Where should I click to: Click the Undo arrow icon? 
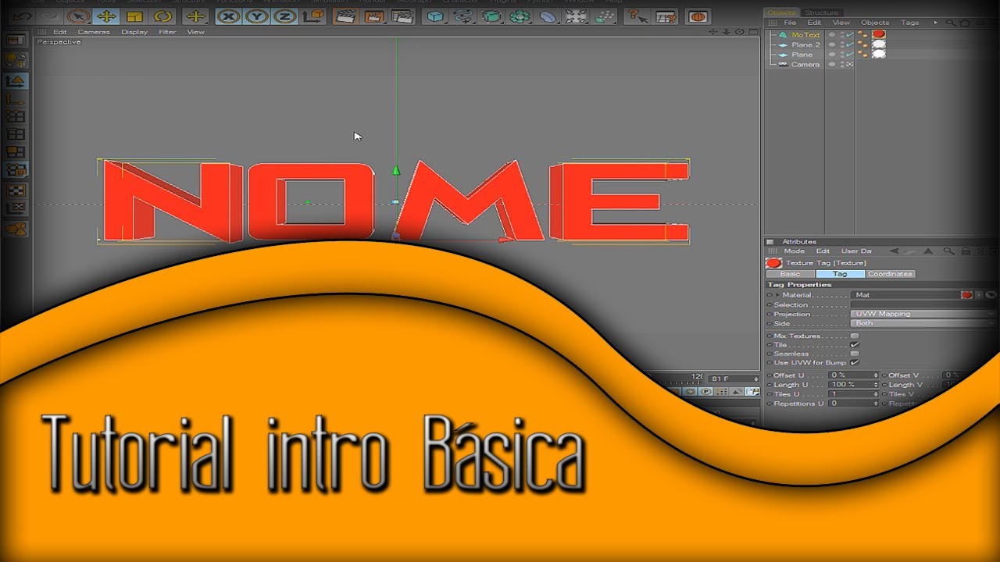click(23, 16)
